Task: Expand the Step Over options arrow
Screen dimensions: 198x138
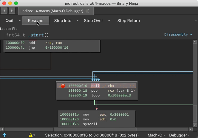Action: (x=109, y=21)
